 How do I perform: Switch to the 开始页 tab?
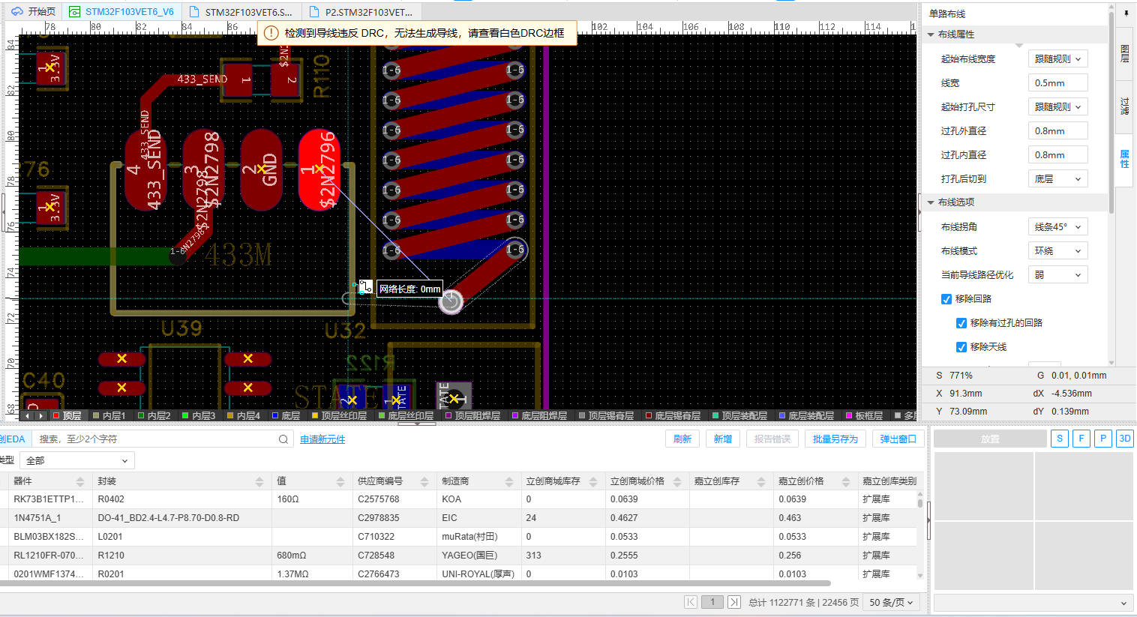point(34,12)
